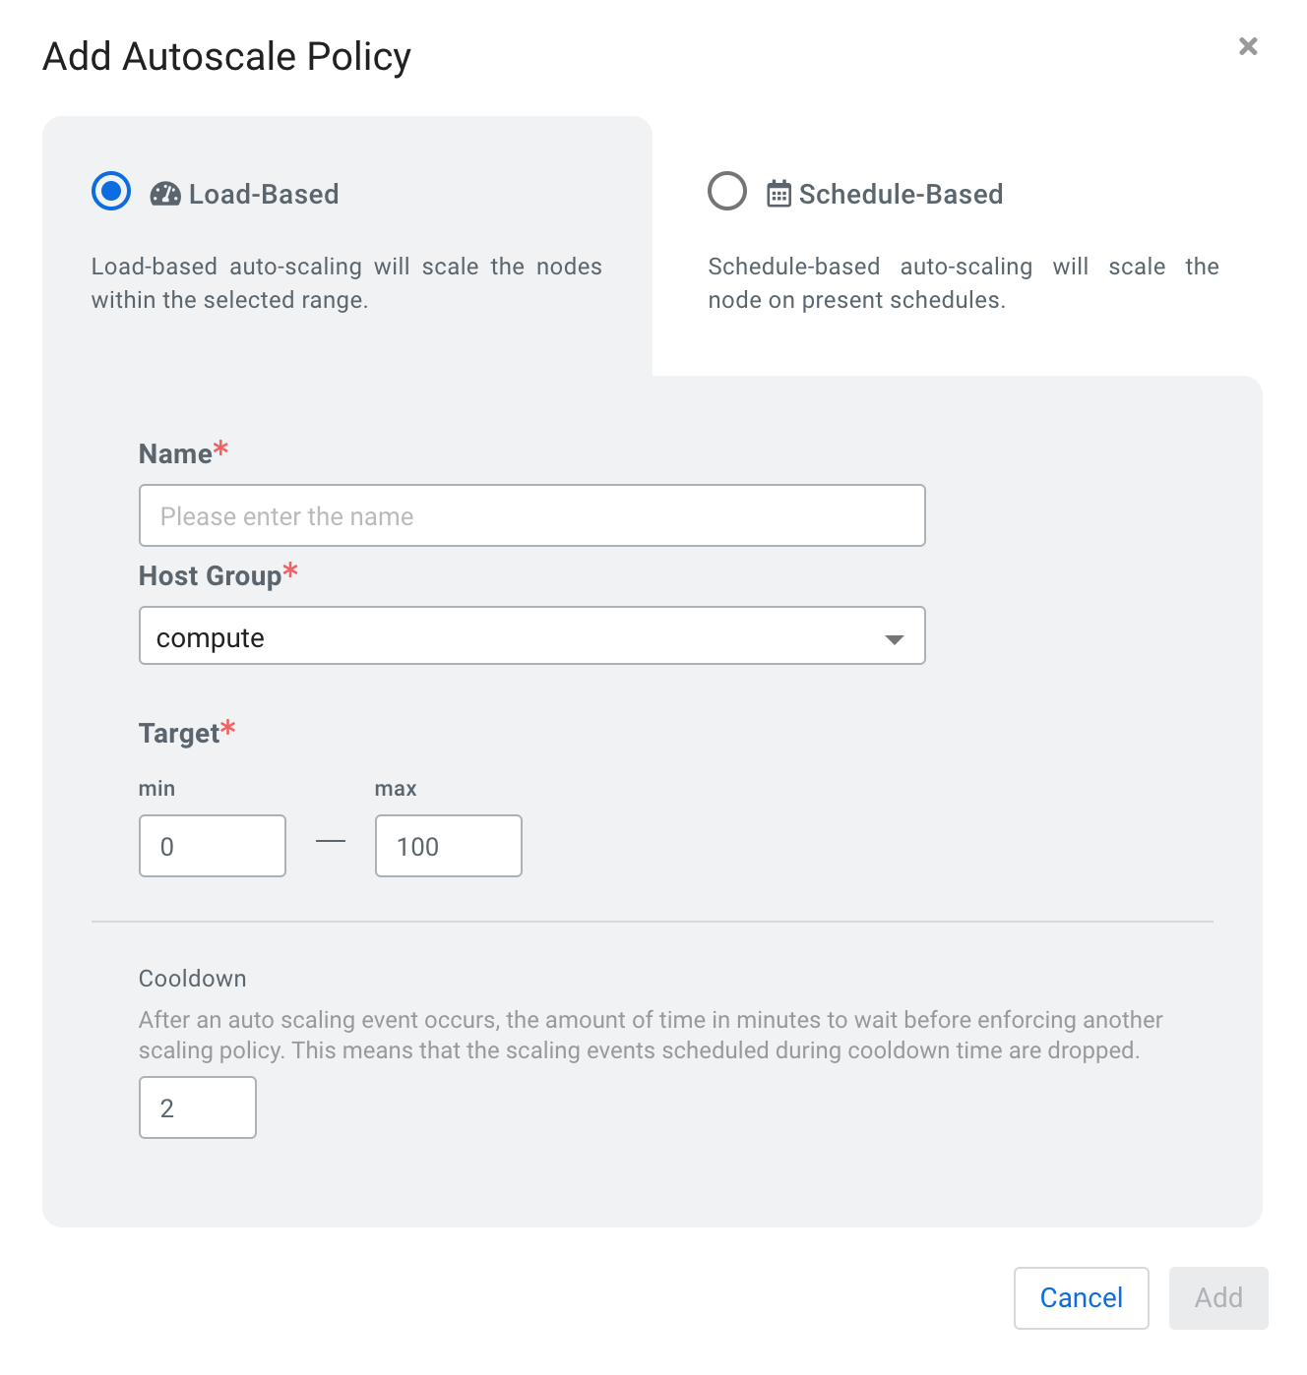Click the Schedule-Based calendar icon

[778, 194]
